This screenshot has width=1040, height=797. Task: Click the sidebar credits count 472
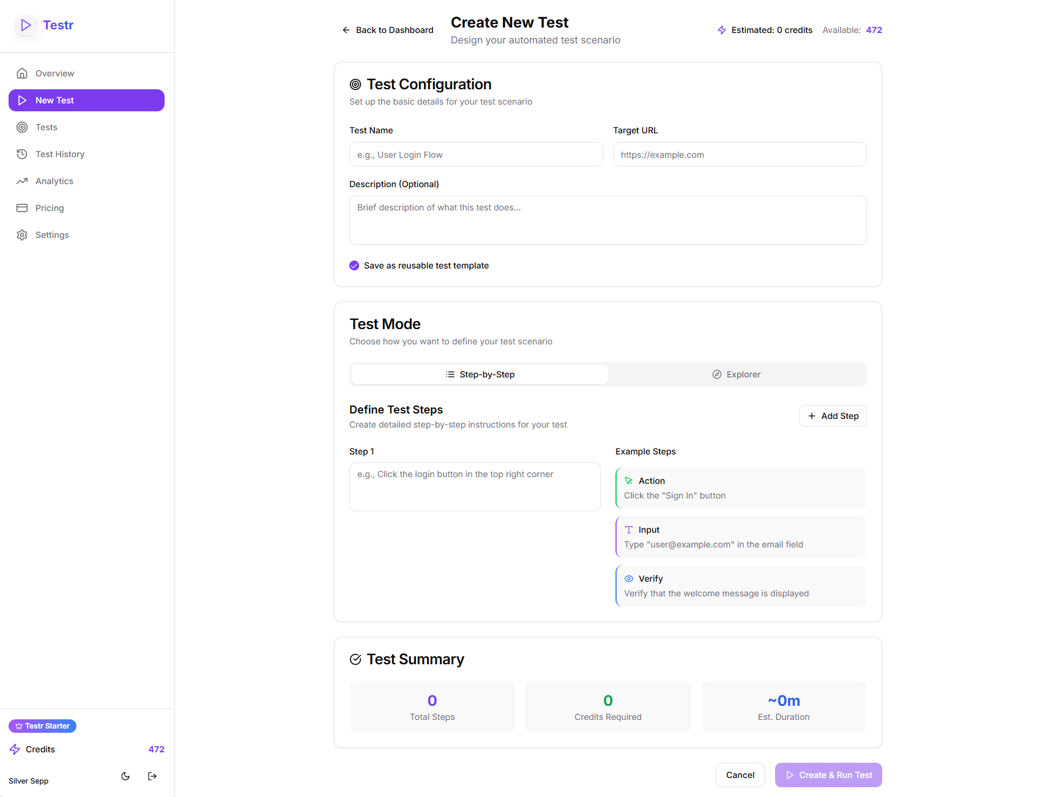[157, 749]
